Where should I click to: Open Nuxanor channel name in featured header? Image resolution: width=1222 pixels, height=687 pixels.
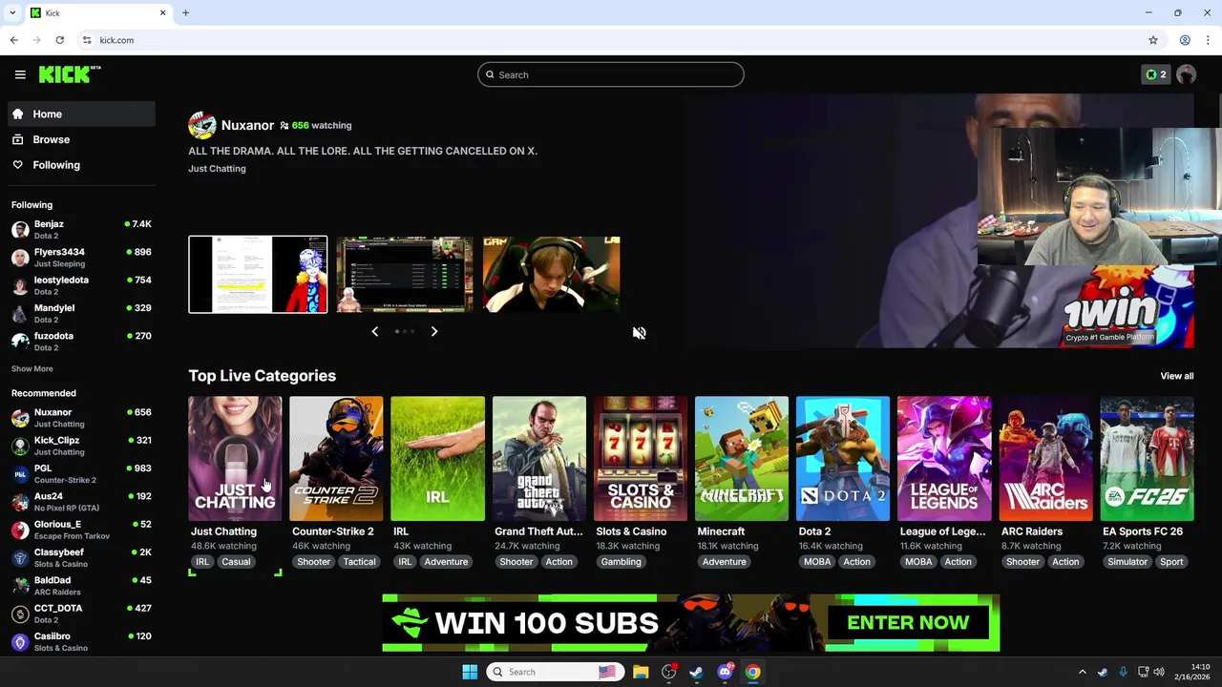(x=247, y=125)
